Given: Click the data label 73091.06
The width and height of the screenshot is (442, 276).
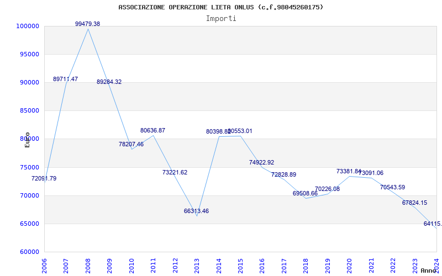Looking at the screenshot, I should pos(371,173).
